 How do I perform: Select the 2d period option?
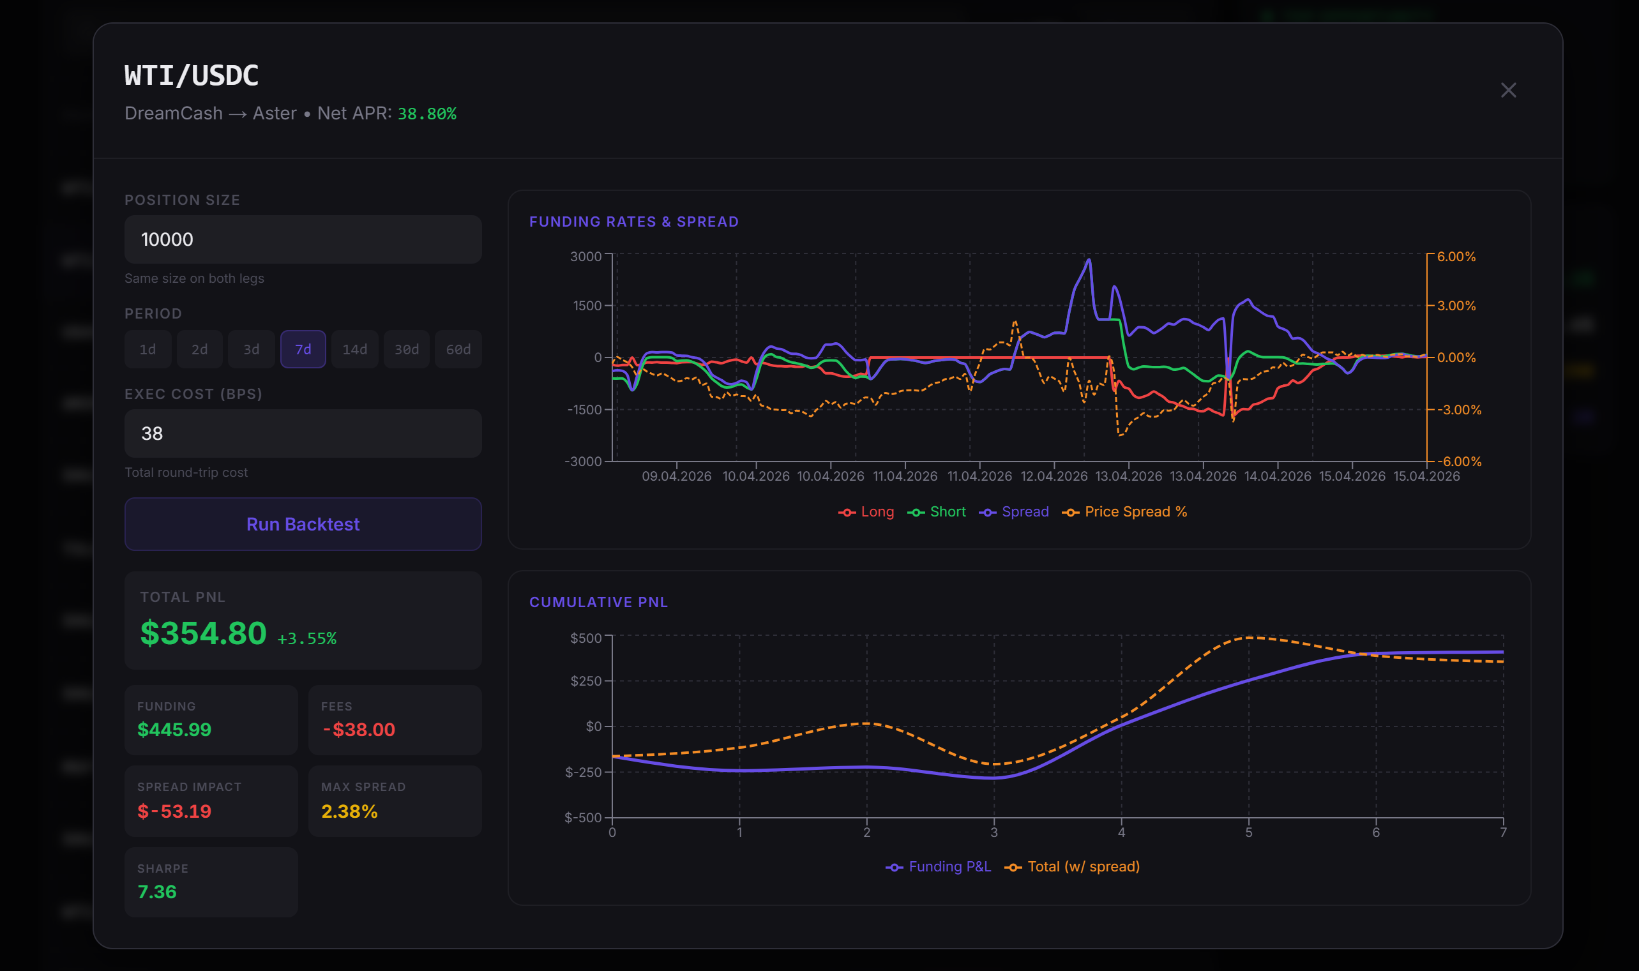[x=200, y=349]
